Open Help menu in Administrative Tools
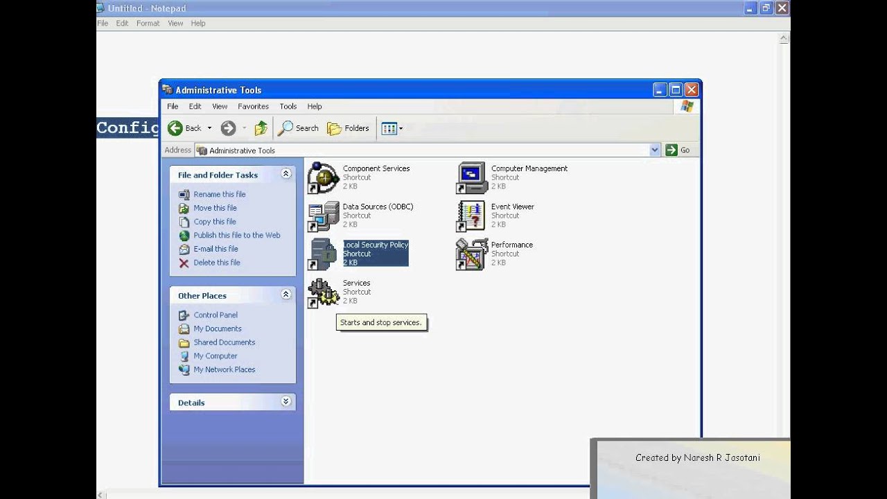Screen dimensions: 887x499 coord(315,106)
